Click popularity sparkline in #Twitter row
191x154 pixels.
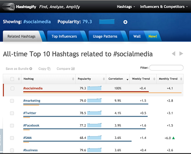(94, 113)
